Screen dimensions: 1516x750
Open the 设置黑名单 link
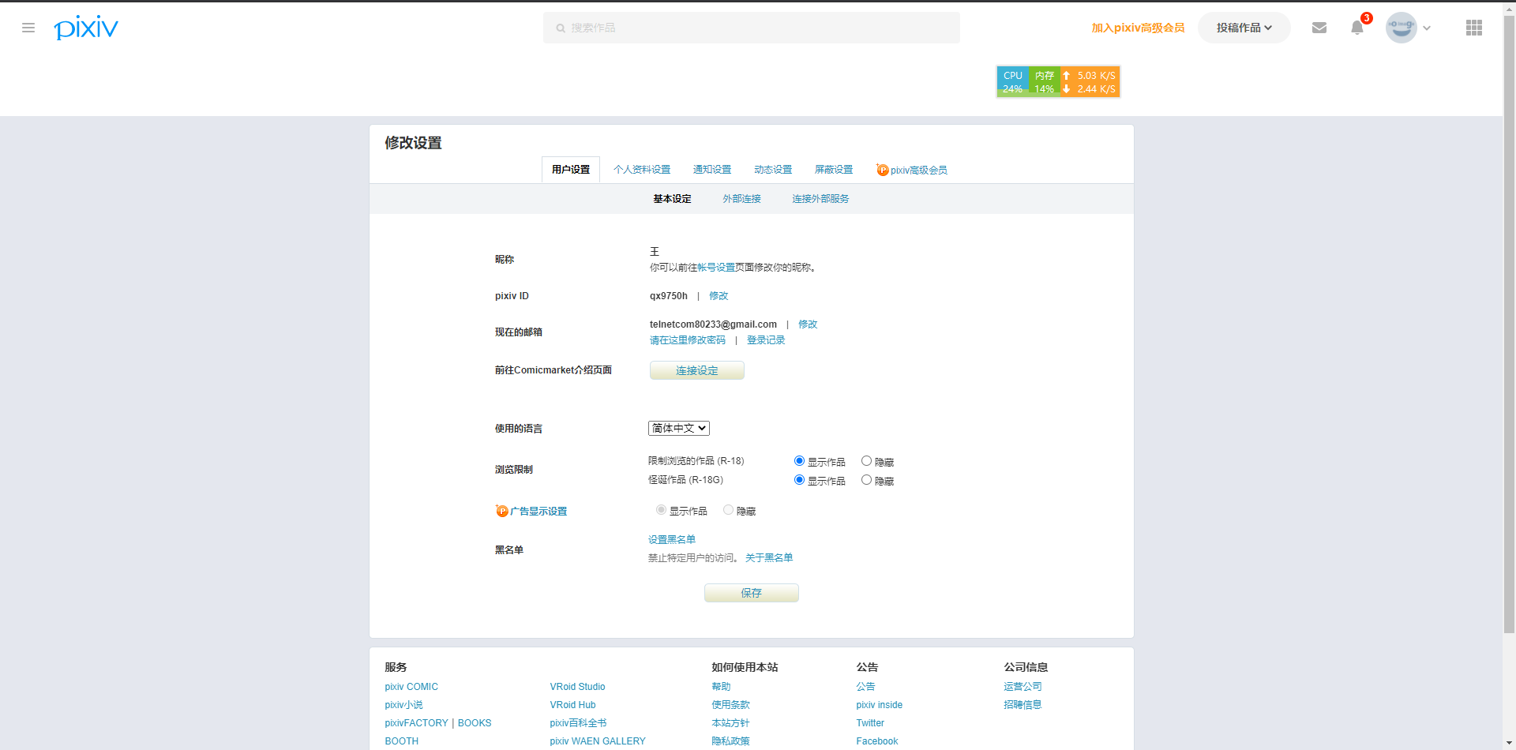pyautogui.click(x=671, y=539)
